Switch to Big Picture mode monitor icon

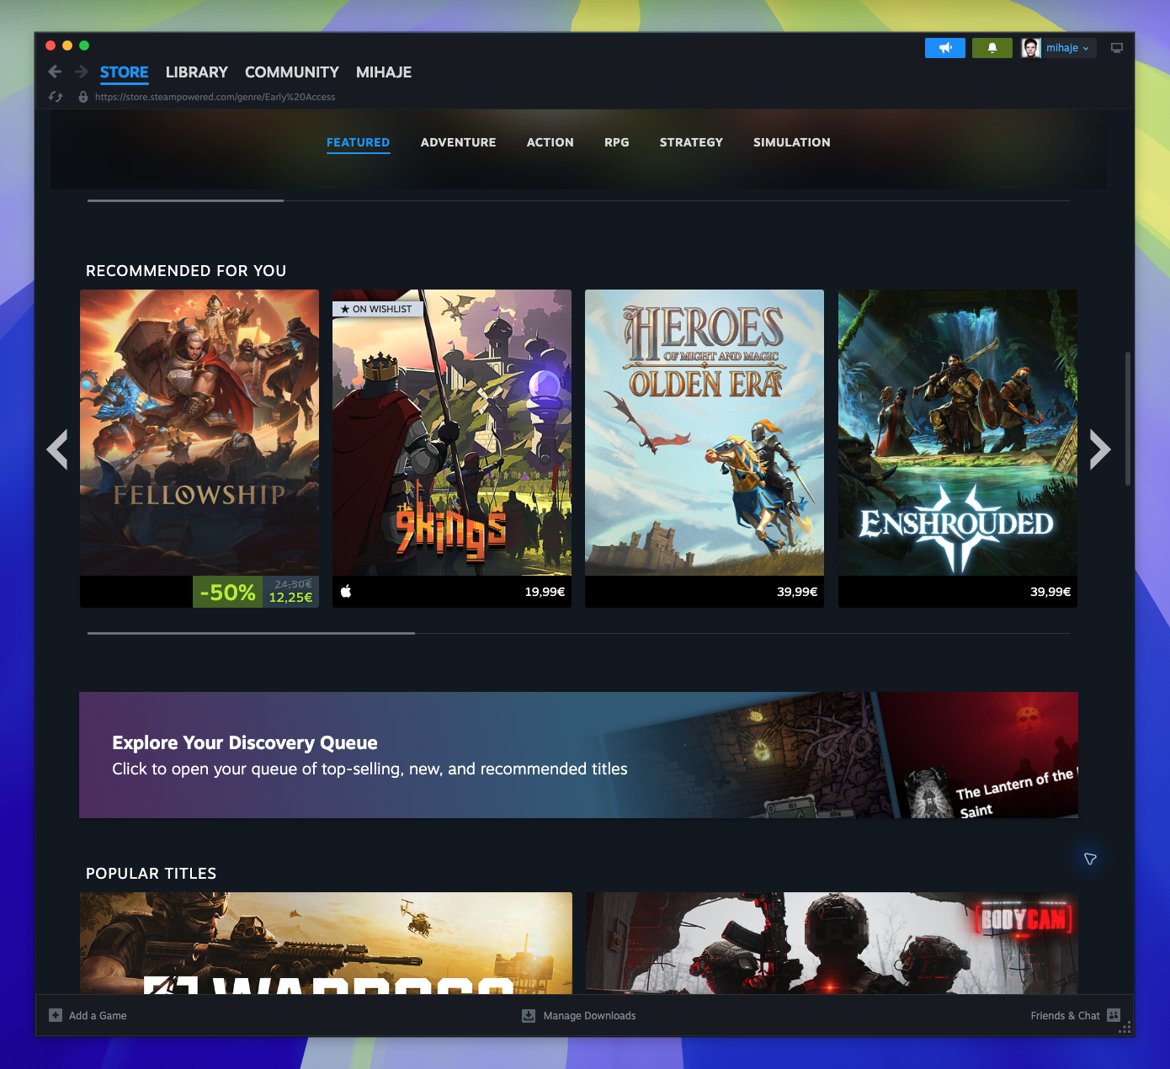pos(1117,48)
